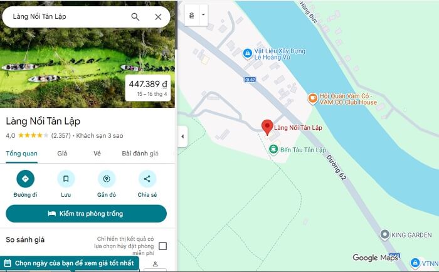This screenshot has height=272, width=439.
Task: Click the 447.389 đ price card
Action: click(148, 88)
